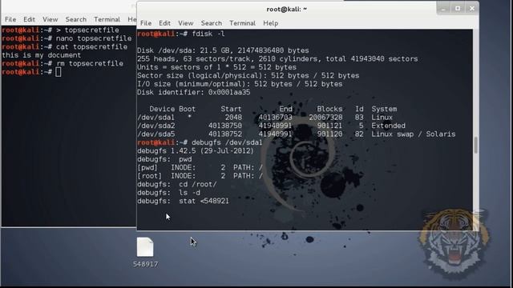Click the '255 heads, 63 sectors/track' line
The image size is (513, 288).
277,59
